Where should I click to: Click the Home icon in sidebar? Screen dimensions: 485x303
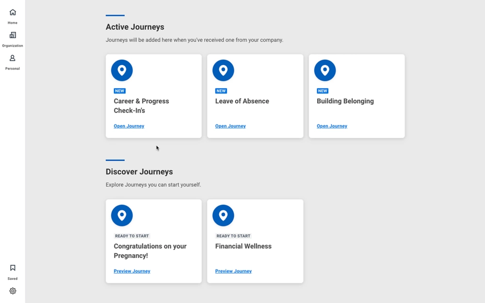[13, 13]
